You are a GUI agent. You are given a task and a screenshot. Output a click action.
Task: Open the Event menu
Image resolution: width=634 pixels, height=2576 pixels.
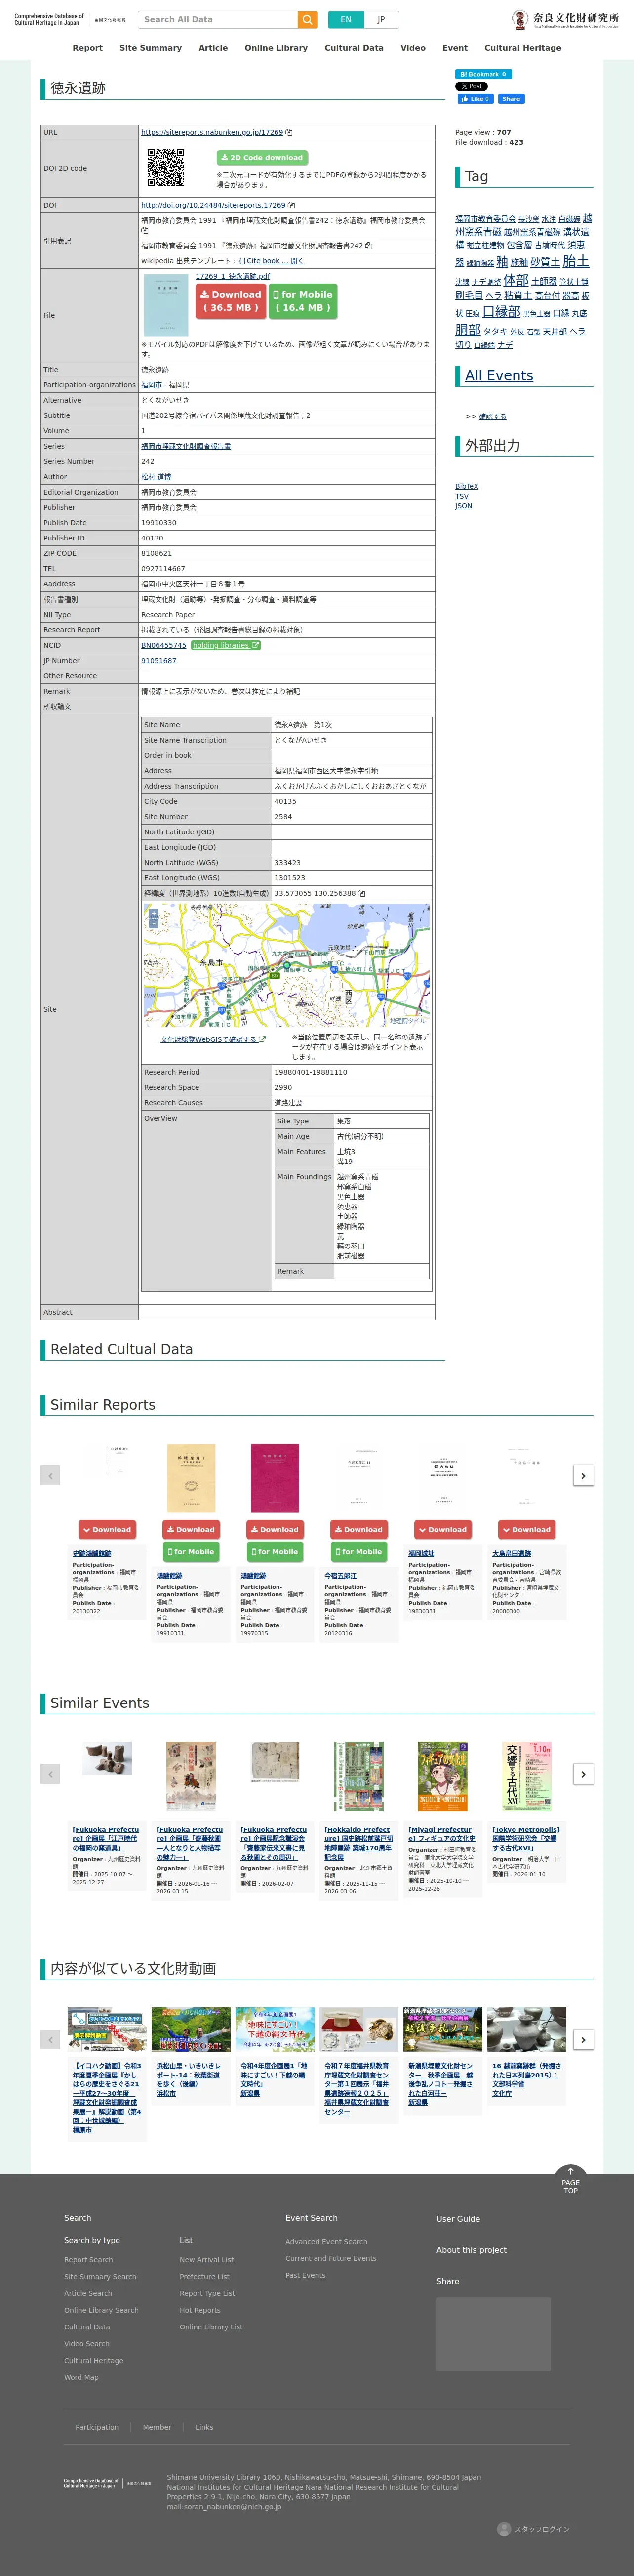click(455, 48)
